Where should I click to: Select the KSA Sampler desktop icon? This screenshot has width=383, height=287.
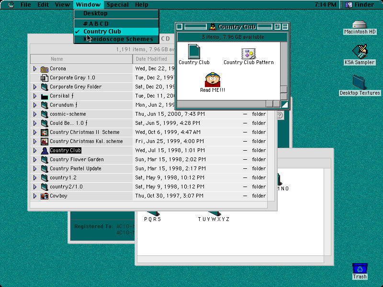(360, 52)
